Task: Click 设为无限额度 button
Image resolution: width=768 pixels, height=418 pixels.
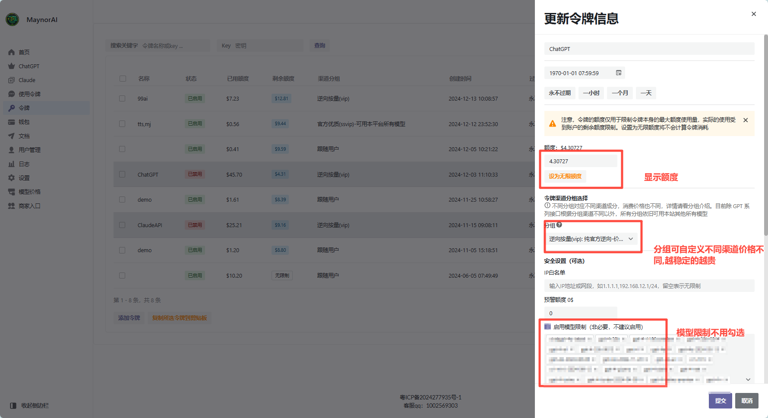Action: coord(565,176)
